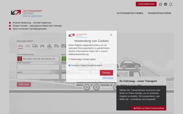
Task: Click 'Einfache Bedienung – schnelle Ergebnisse' text
Action: click(x=32, y=23)
